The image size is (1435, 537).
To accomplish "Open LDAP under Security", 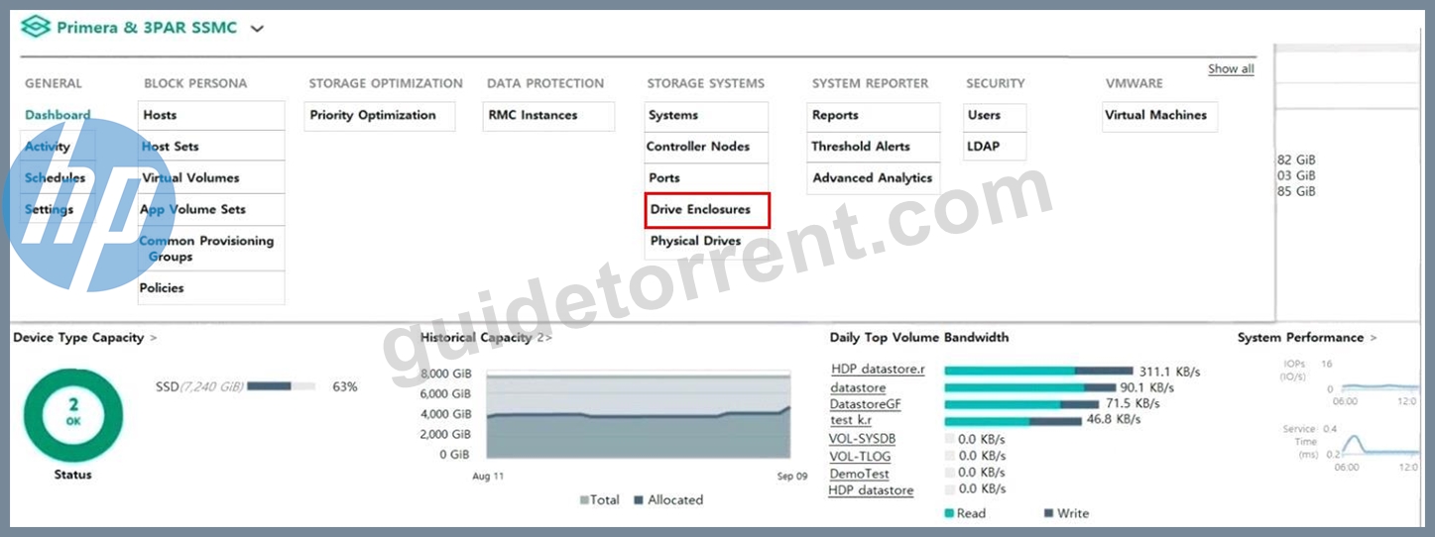I will point(996,147).
